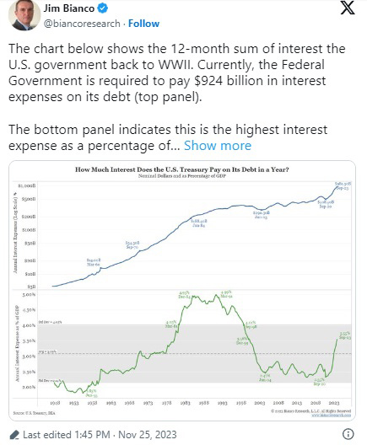Image resolution: width=367 pixels, height=445 pixels.
Task: Click the website link under the chart copyright
Action: coord(332,415)
